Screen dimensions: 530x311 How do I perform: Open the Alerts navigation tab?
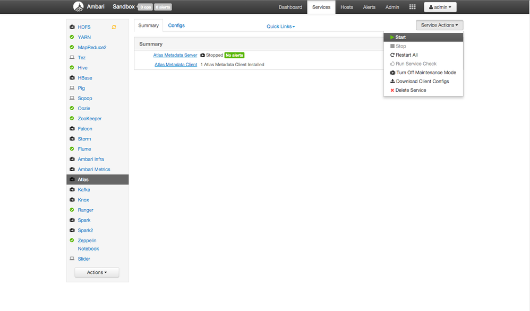coord(369,7)
